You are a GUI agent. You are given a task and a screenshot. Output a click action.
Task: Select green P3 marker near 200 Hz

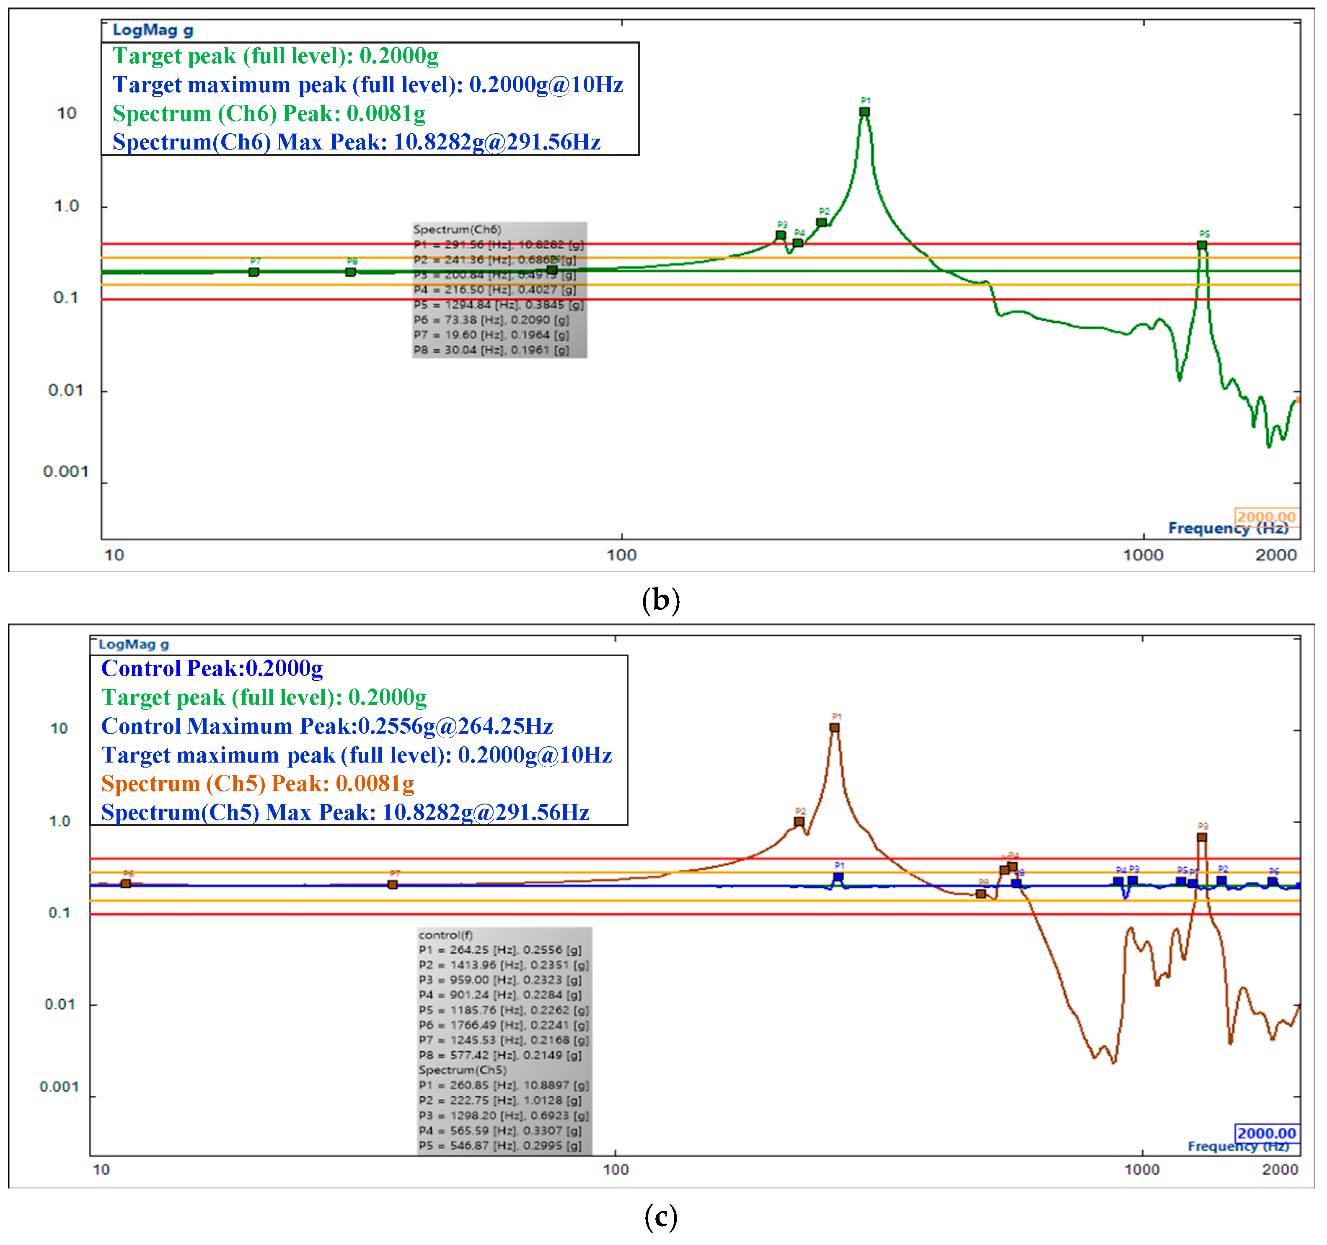pyautogui.click(x=780, y=235)
